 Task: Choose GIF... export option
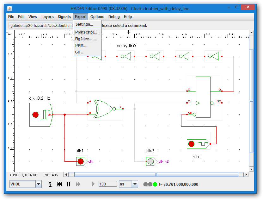coord(87,52)
